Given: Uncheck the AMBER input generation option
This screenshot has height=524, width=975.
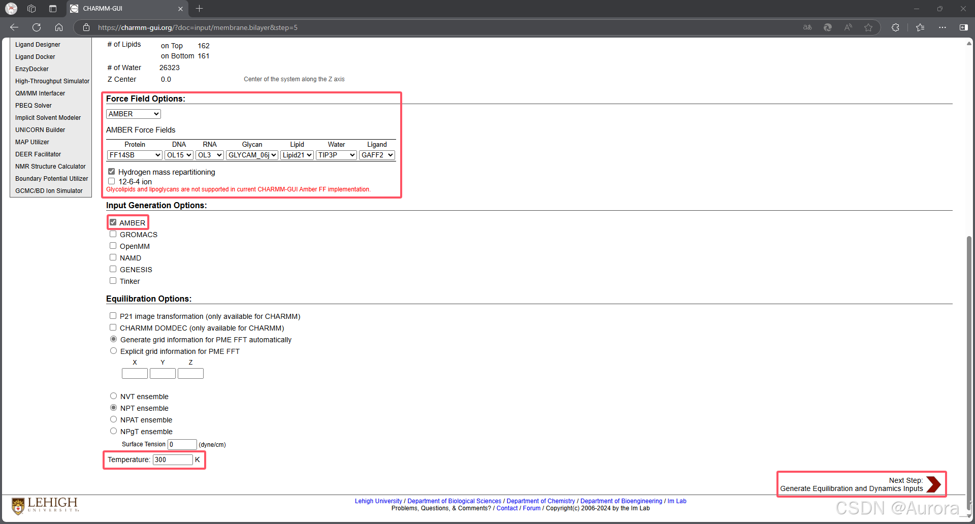Looking at the screenshot, I should coord(113,222).
